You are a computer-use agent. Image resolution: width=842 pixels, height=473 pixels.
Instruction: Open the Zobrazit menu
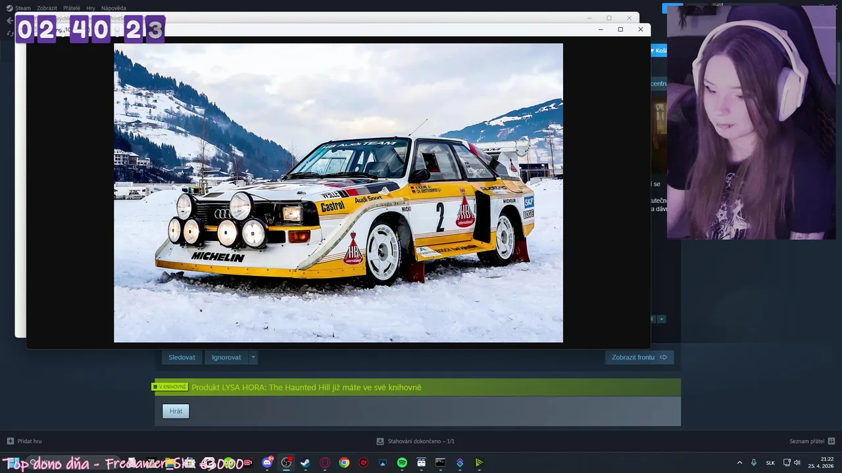[x=47, y=8]
